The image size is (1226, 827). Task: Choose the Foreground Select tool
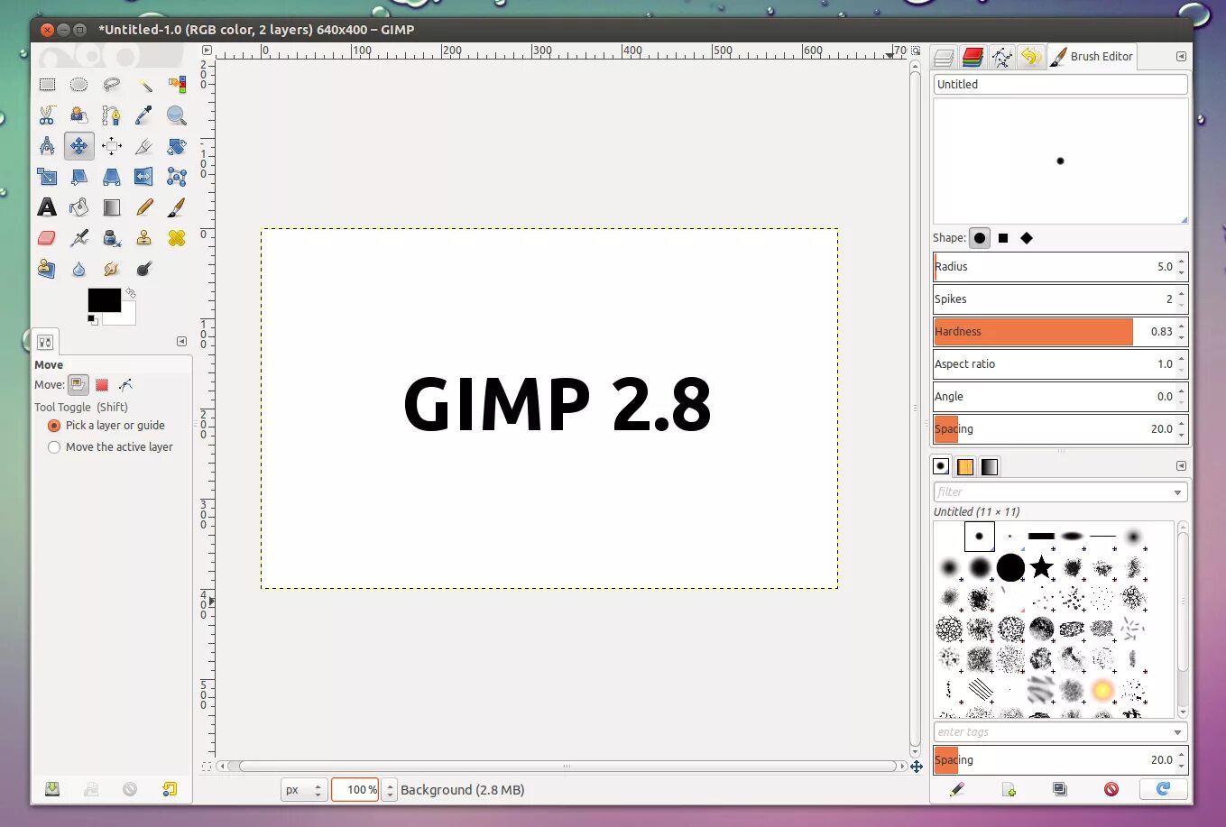[79, 115]
